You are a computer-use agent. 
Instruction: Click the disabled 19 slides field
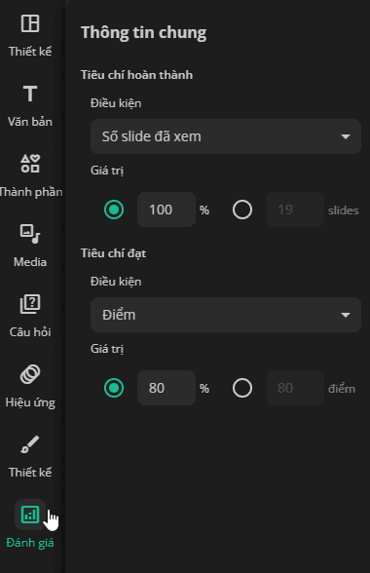point(295,210)
